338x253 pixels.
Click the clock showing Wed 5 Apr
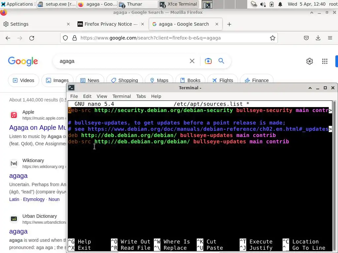click(x=306, y=4)
